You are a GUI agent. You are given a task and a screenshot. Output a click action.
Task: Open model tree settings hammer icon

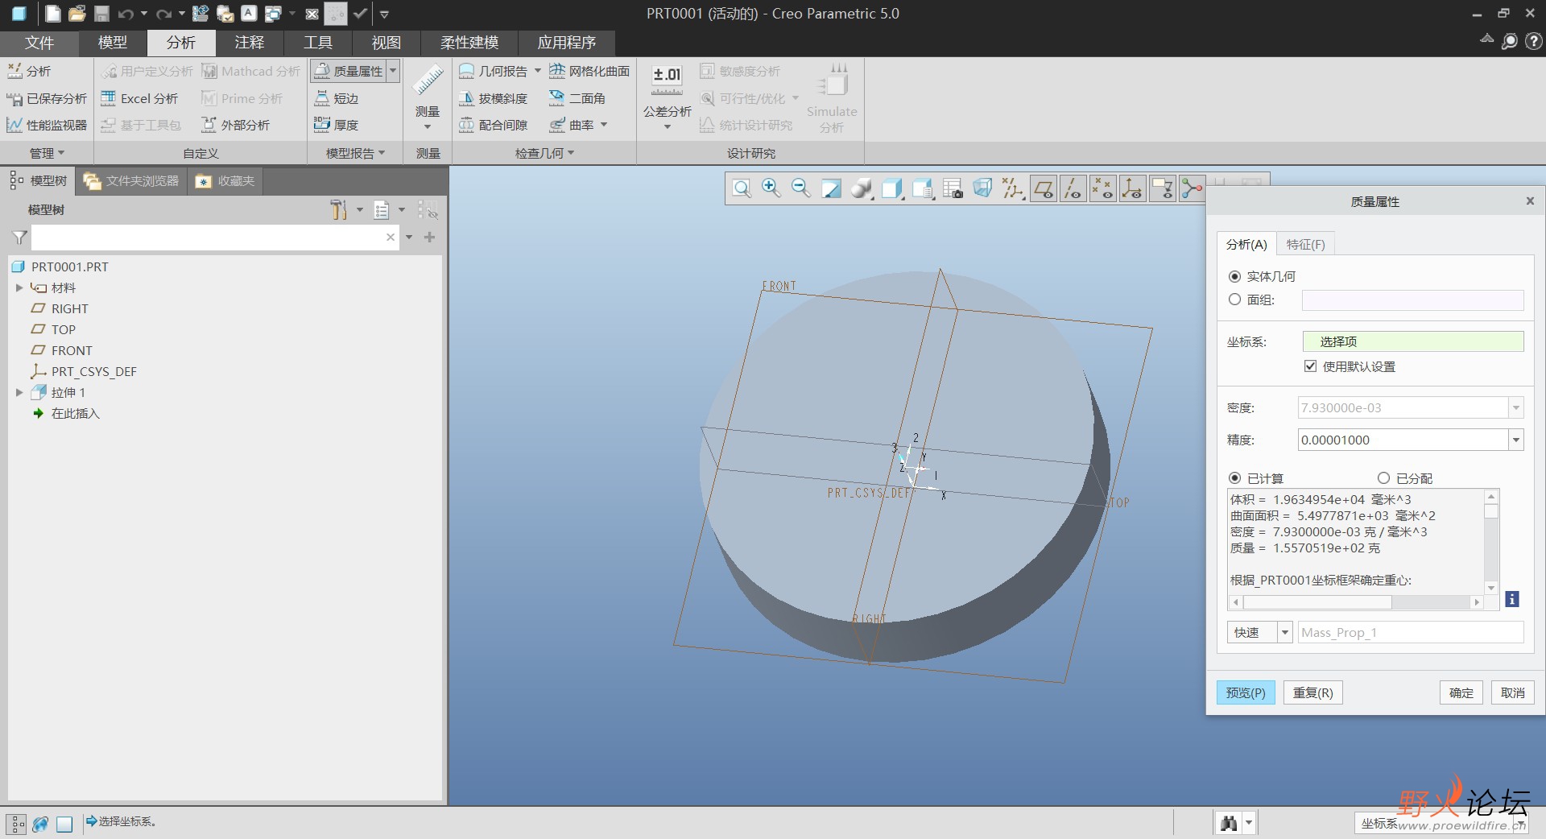pos(338,210)
